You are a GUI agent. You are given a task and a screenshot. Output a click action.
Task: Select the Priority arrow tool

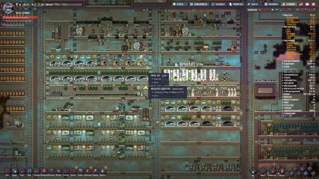(282, 172)
